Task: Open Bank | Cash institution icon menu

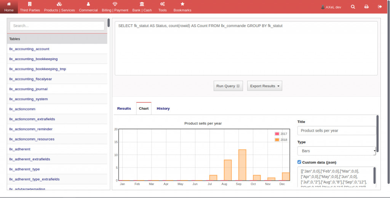Action: tap(142, 4)
